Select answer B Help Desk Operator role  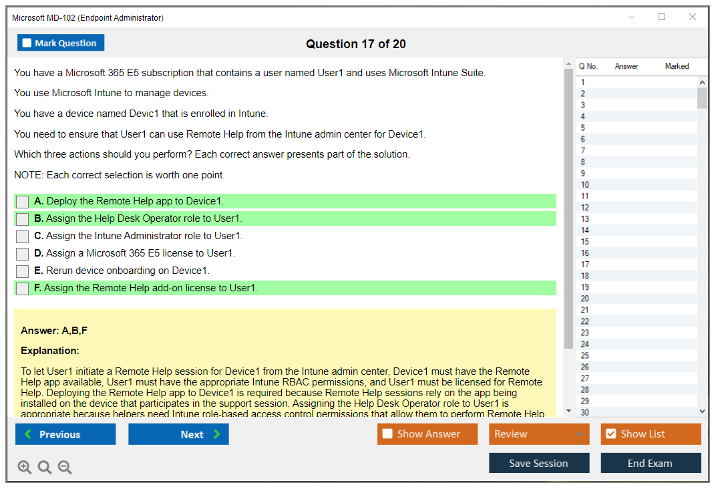pos(22,219)
